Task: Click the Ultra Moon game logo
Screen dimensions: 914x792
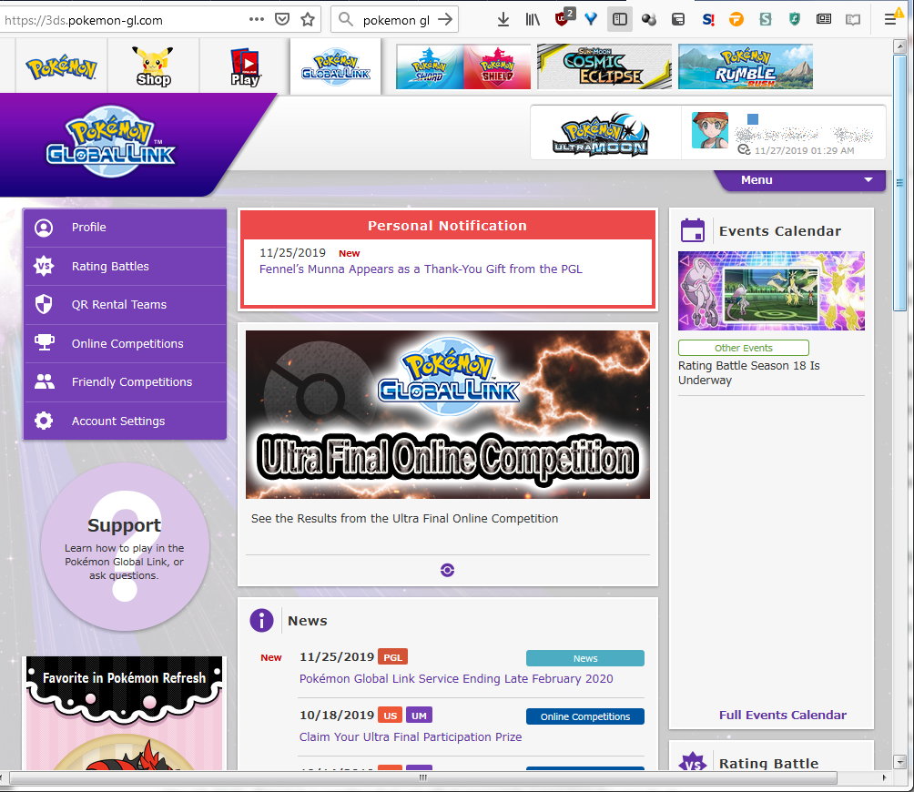Action: pos(601,135)
